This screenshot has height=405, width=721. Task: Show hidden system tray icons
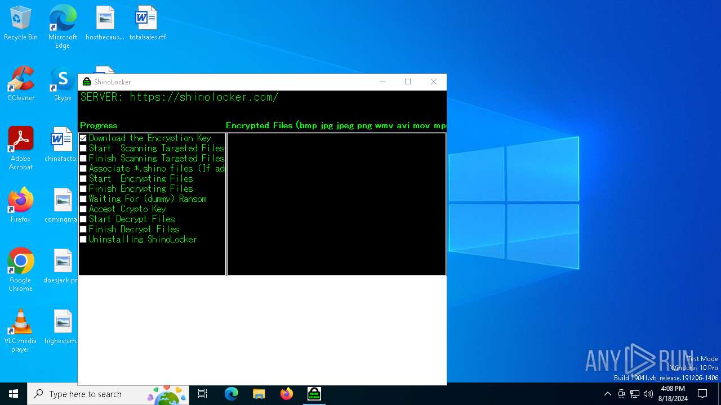coord(607,394)
